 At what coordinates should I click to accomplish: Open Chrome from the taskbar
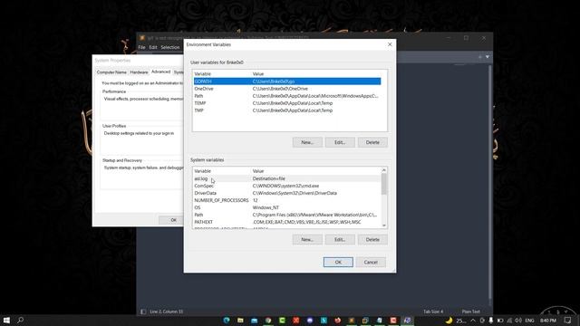point(268,320)
